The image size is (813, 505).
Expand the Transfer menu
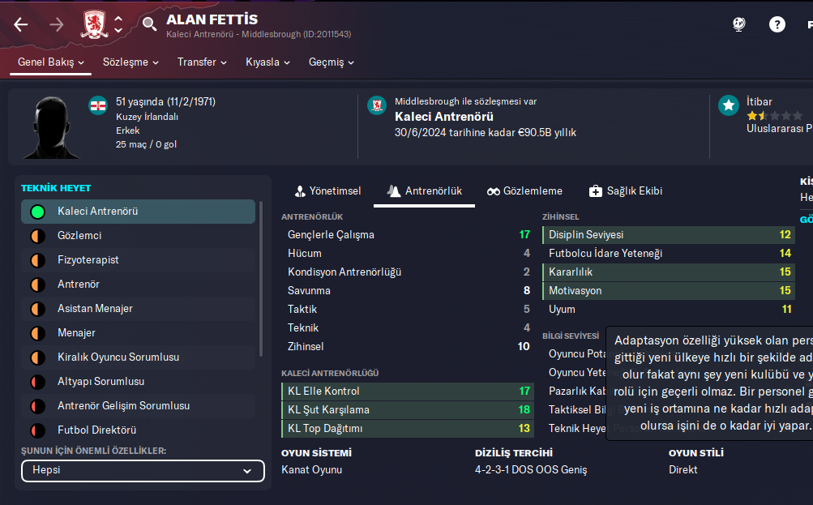point(202,62)
